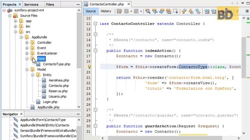Click the icon beside AppBundle\Form\ContactoType in Navigator

click(x=16, y=120)
